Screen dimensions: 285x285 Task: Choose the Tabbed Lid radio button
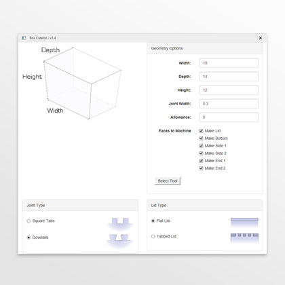coord(153,236)
